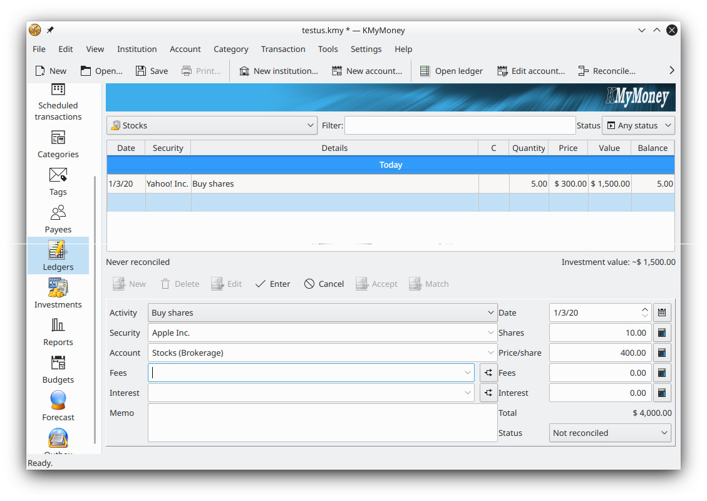
Task: Click the Shares field containing 10.00
Action: tap(600, 333)
